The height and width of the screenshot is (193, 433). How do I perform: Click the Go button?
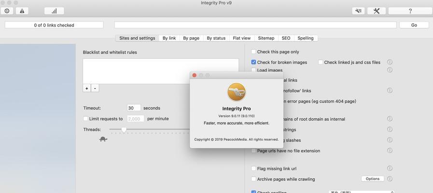coord(414,25)
